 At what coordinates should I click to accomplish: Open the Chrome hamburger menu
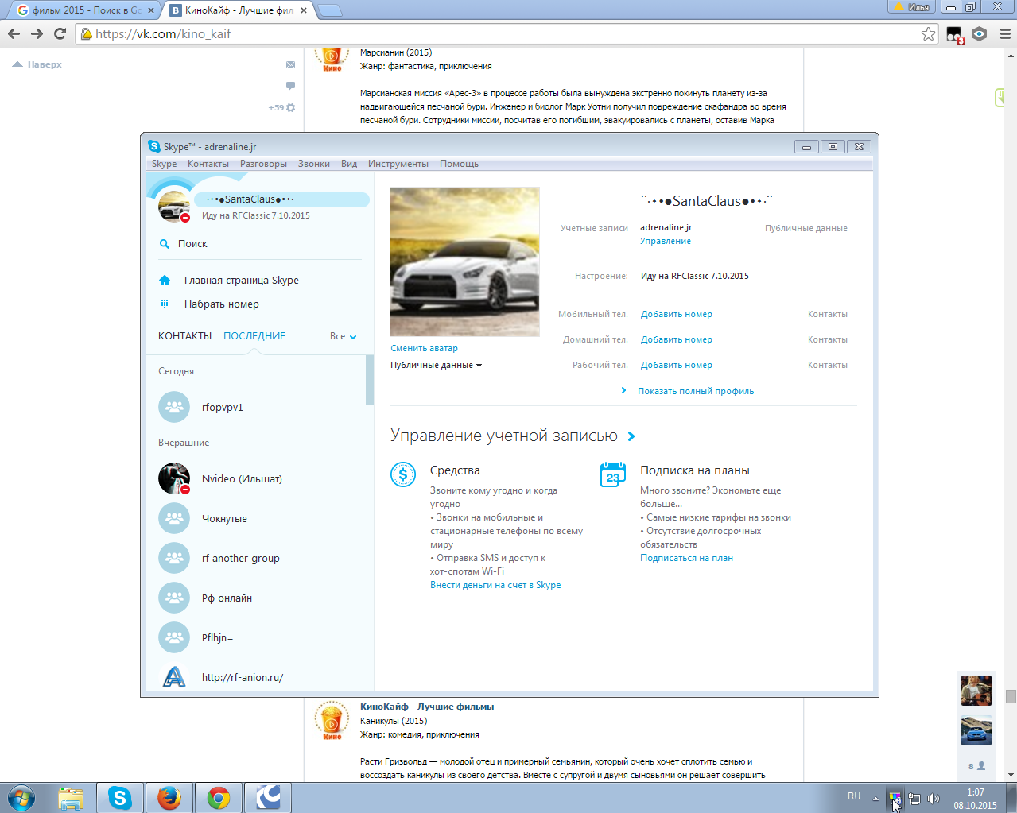coord(1005,33)
